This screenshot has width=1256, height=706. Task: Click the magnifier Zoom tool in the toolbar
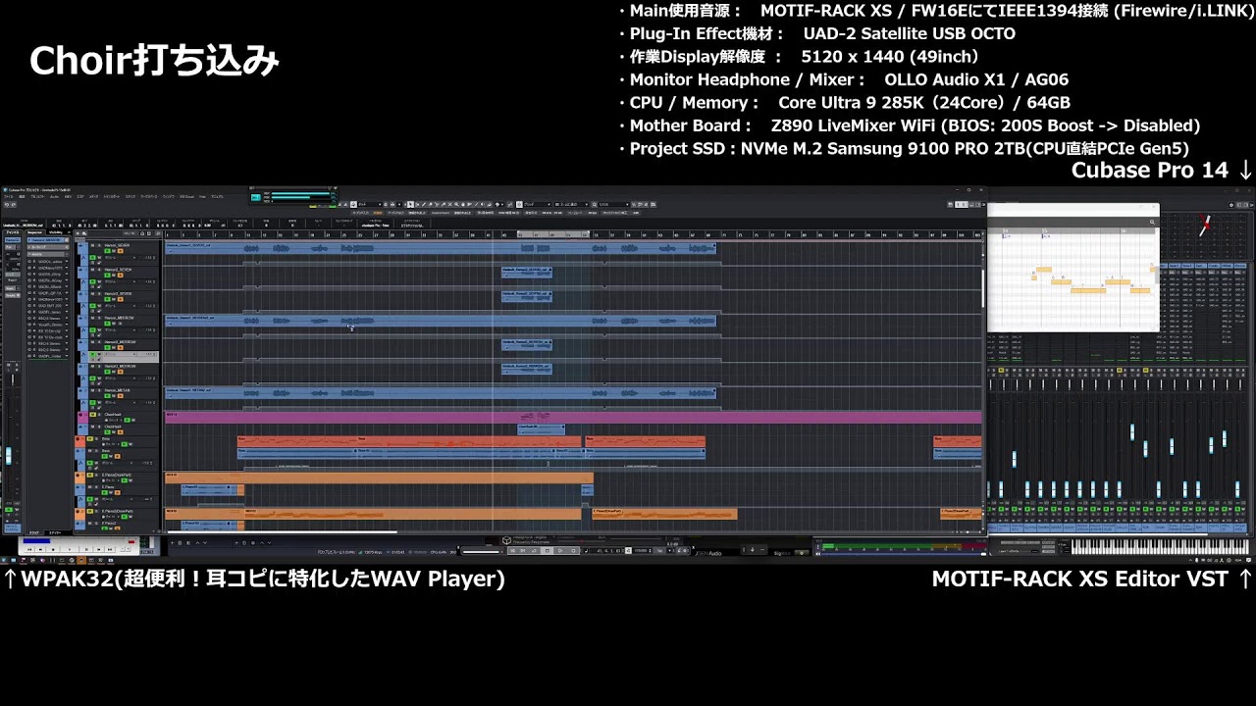pos(457,204)
